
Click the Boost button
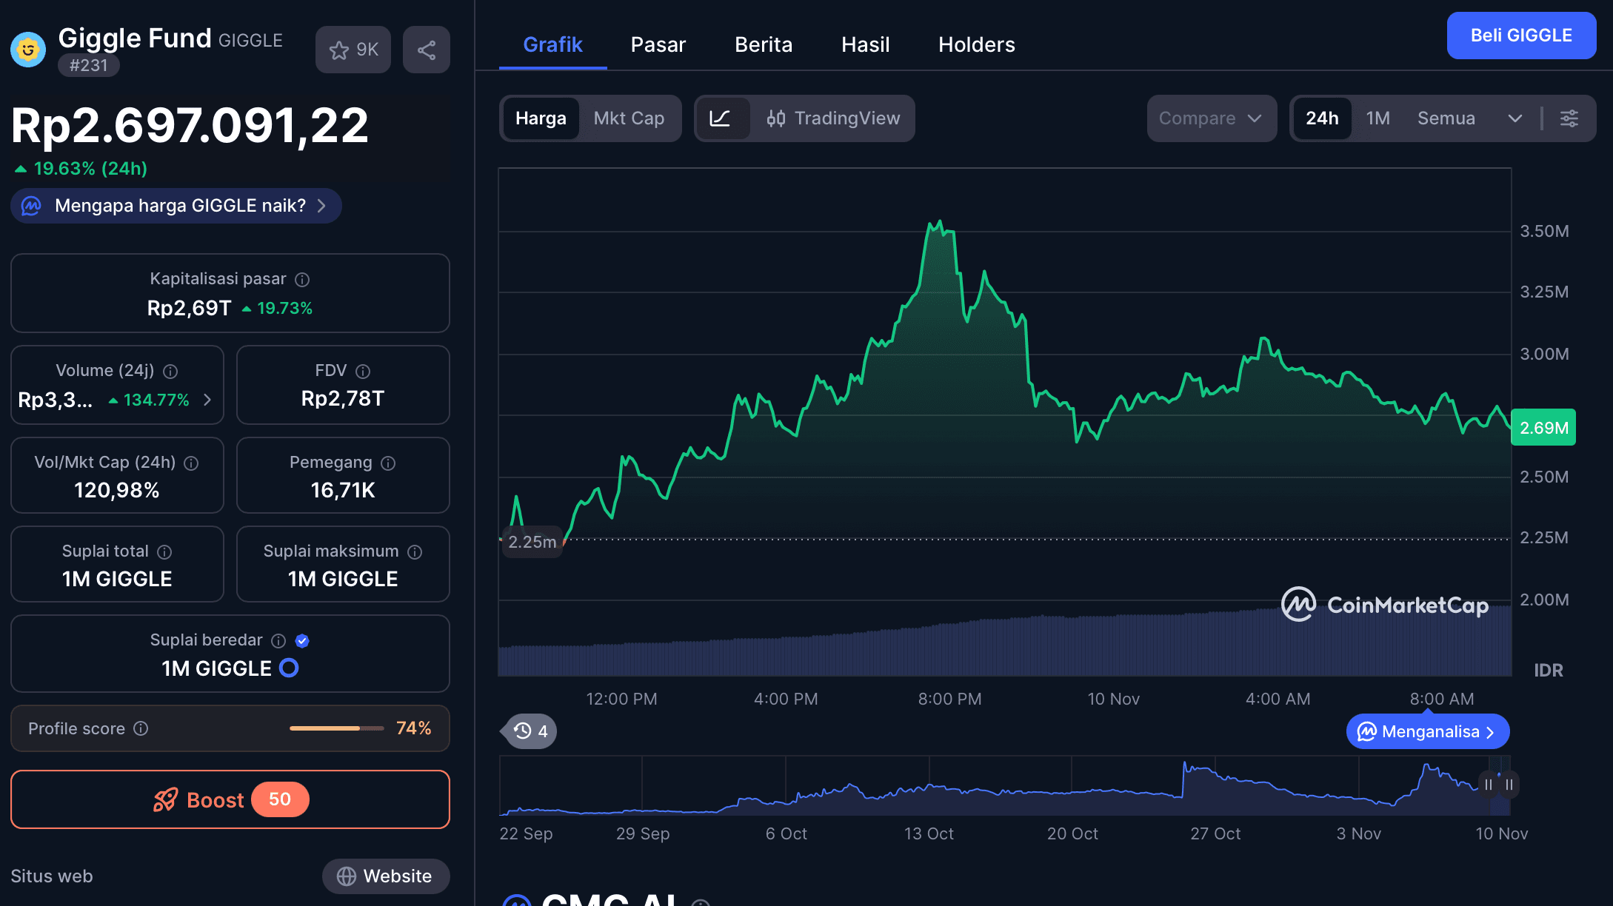pyautogui.click(x=230, y=799)
